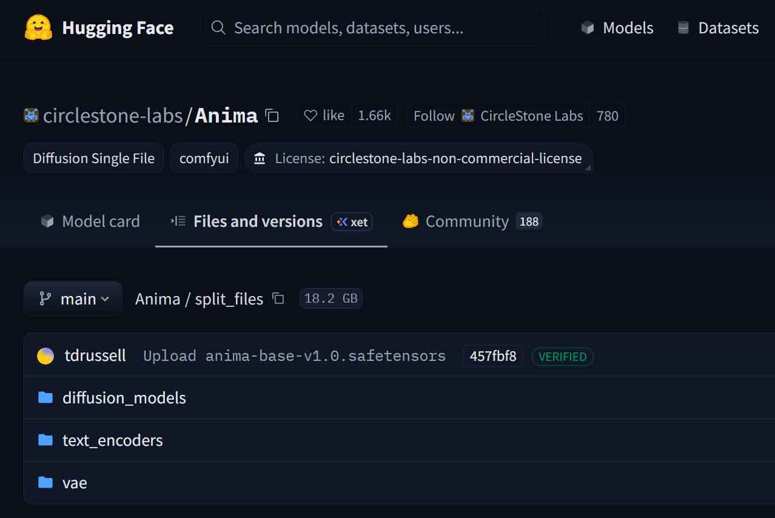Open the Hugging Face home text link
The image size is (775, 518).
tap(118, 28)
